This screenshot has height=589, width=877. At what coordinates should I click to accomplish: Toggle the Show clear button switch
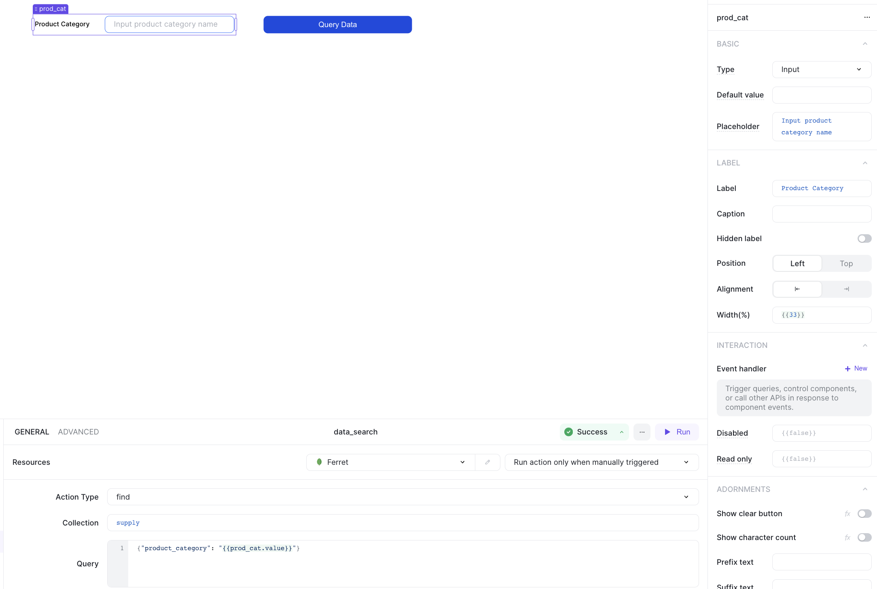tap(864, 513)
